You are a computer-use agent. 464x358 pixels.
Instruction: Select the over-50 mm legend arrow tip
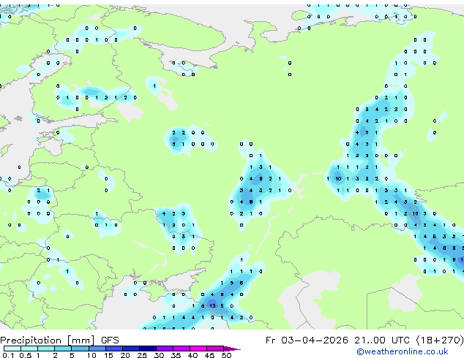tap(232, 349)
